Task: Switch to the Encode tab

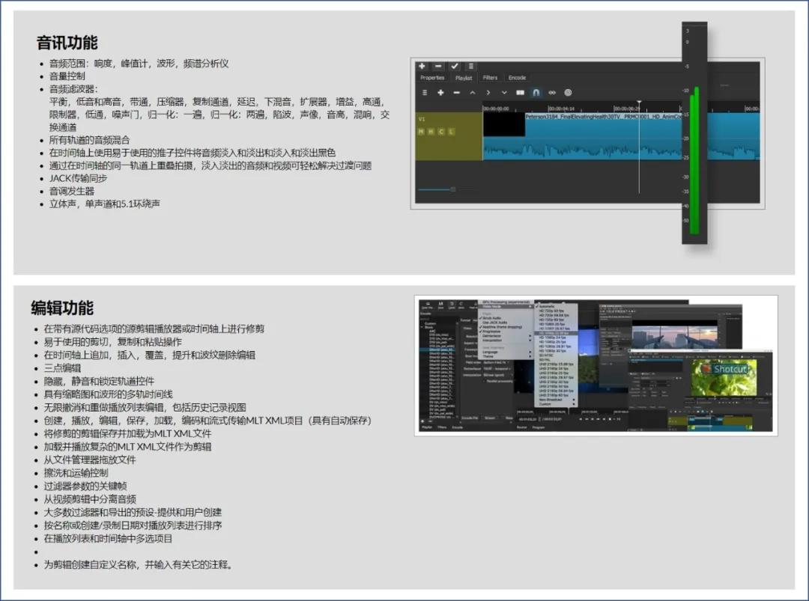Action: [x=517, y=77]
